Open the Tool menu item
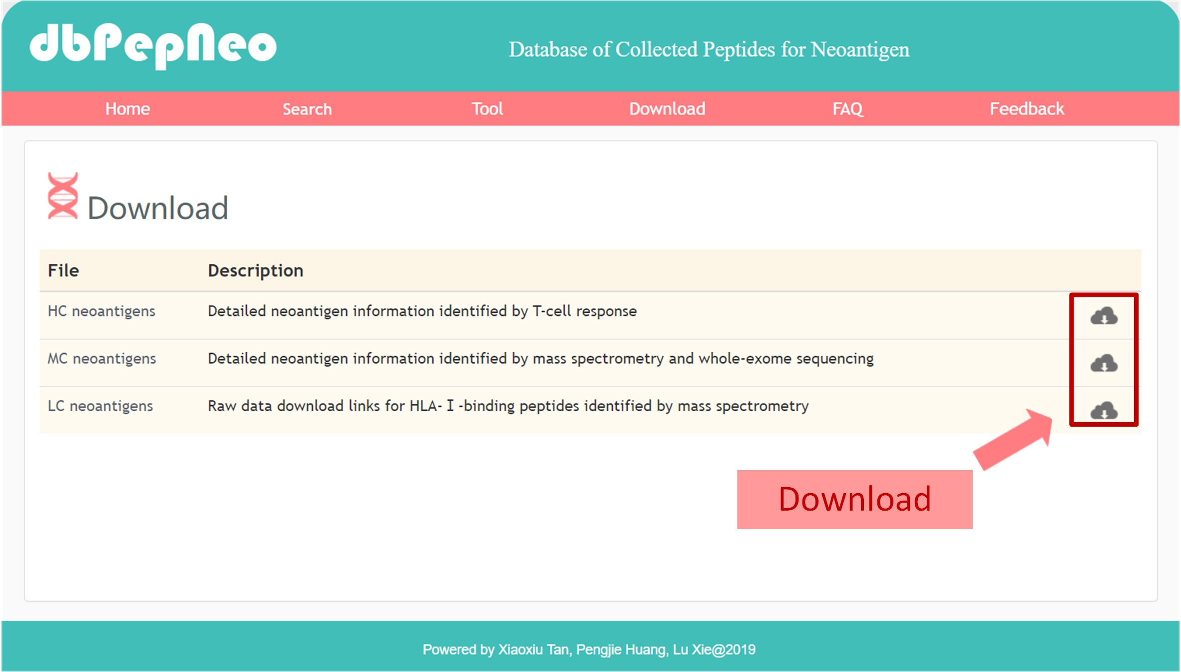Image resolution: width=1181 pixels, height=672 pixels. (x=487, y=109)
